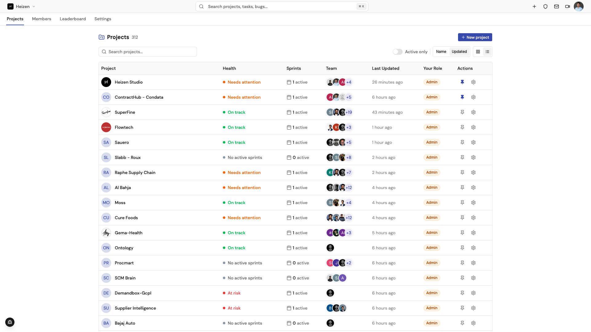Unpin the Heizen Studio project

(x=462, y=82)
